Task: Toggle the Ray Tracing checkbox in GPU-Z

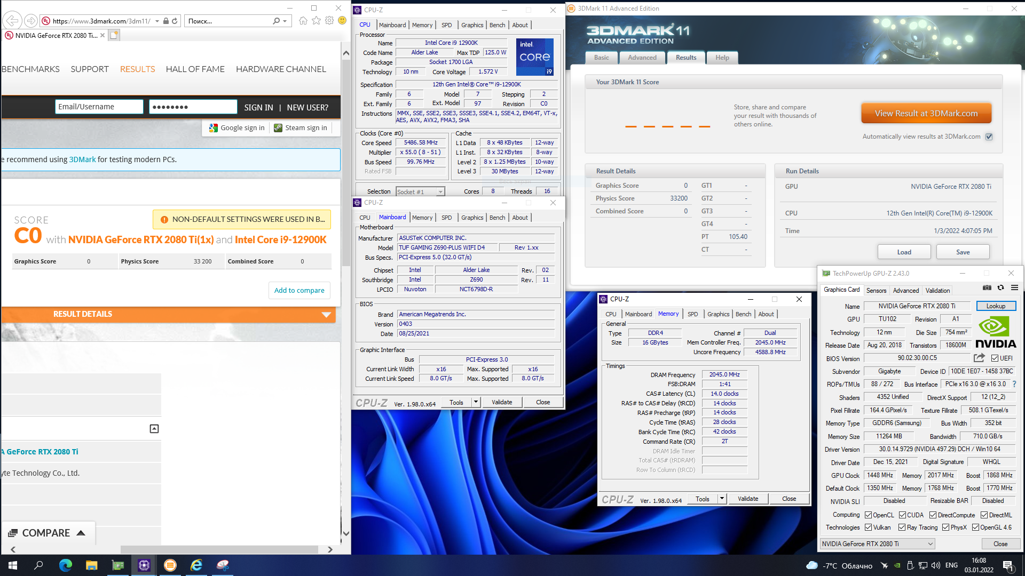Action: (x=902, y=527)
